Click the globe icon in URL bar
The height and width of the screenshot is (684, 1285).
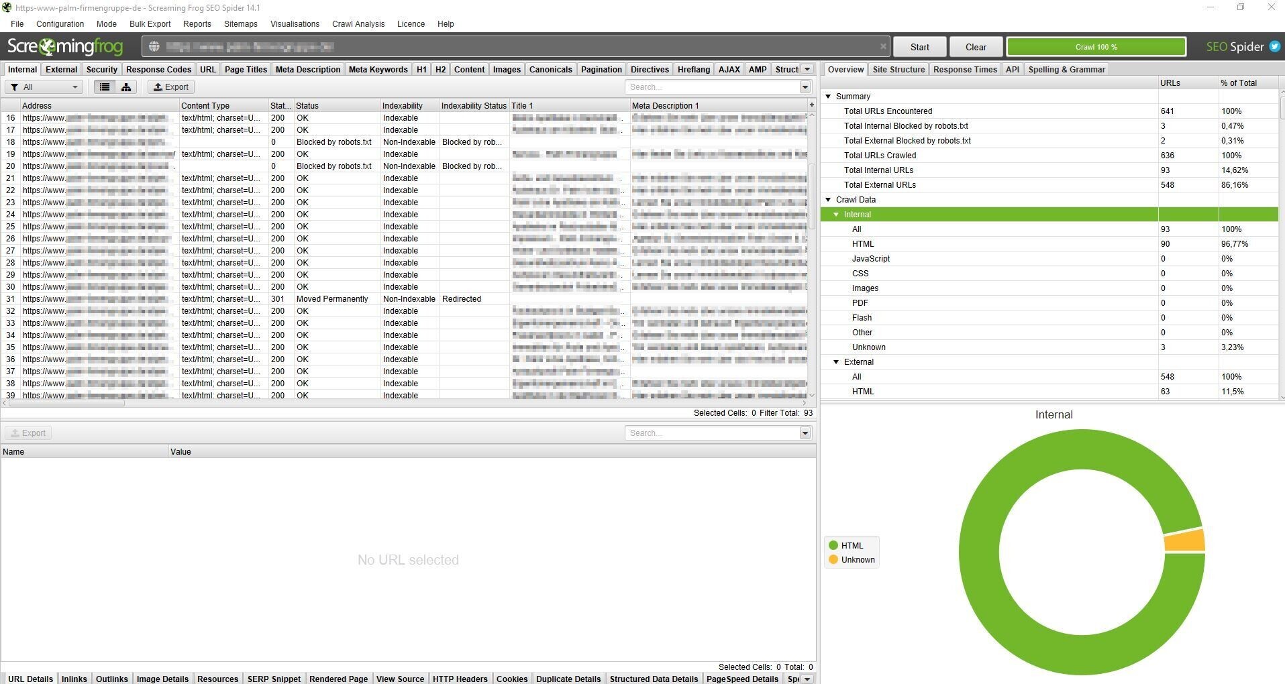click(154, 47)
